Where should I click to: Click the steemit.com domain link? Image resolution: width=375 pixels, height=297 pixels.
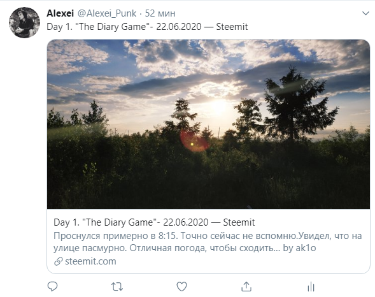click(90, 261)
